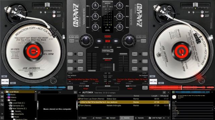Click the left channel MID EQ knob
This screenshot has width=215, height=120.
pyautogui.click(x=95, y=16)
